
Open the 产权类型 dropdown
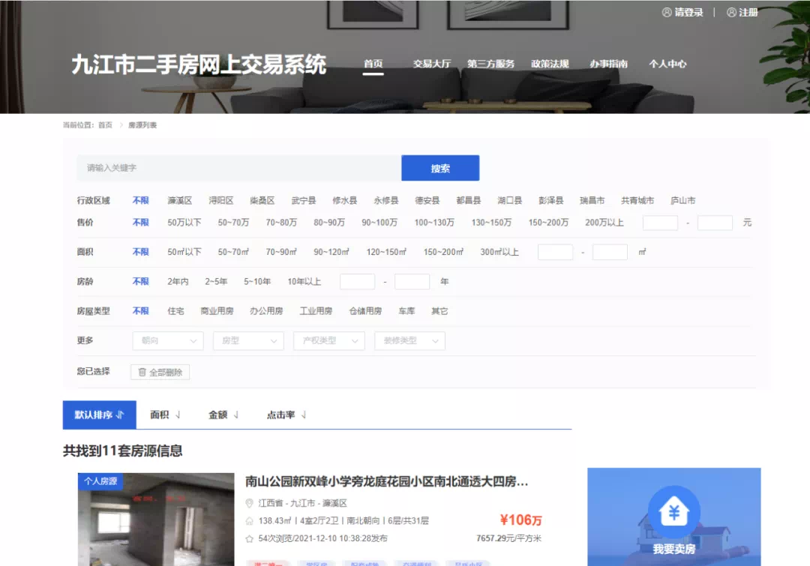[329, 341]
